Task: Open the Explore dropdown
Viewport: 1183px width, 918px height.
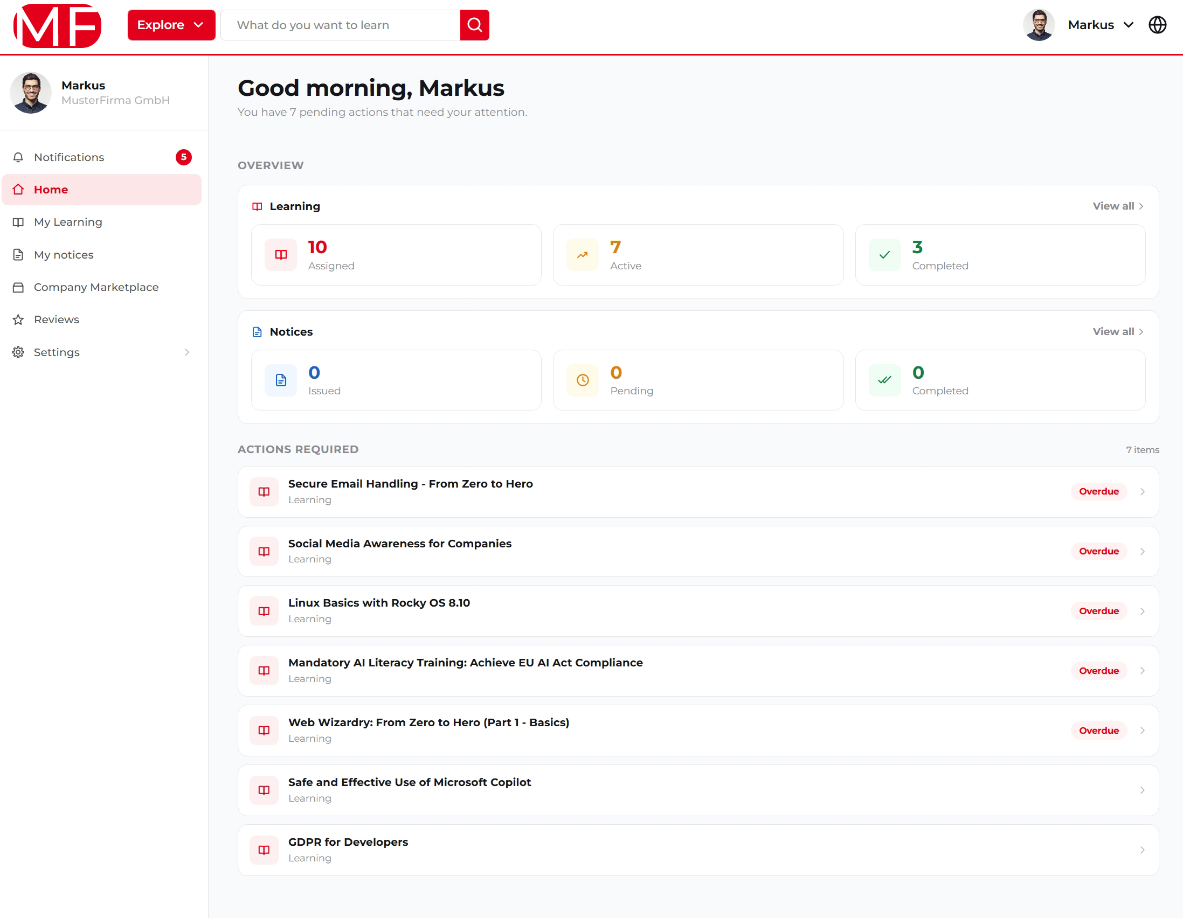Action: 171,25
